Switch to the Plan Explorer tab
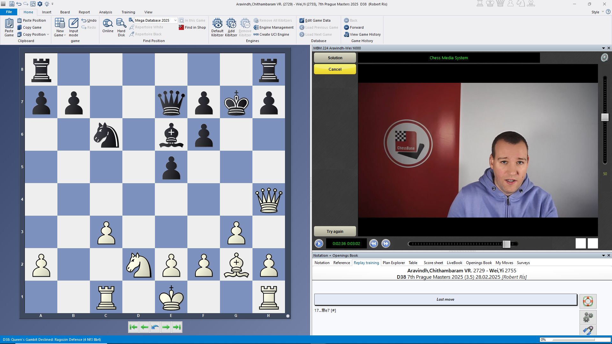Screen dimensions: 612x344 (394, 263)
